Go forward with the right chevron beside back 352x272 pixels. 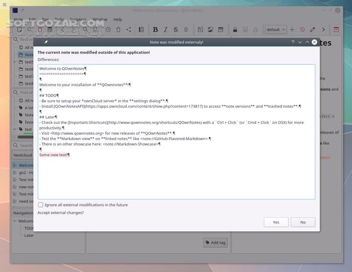[73, 30]
